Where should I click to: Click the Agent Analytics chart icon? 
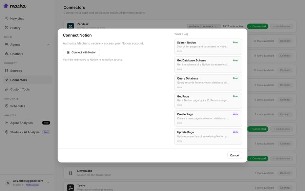(x=7, y=123)
